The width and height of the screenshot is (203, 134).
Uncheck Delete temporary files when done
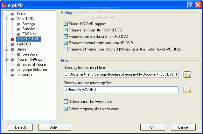66,109
